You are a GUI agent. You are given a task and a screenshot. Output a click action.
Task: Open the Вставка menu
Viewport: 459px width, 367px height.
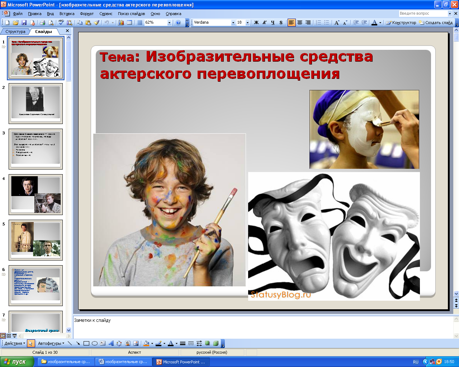click(x=67, y=14)
